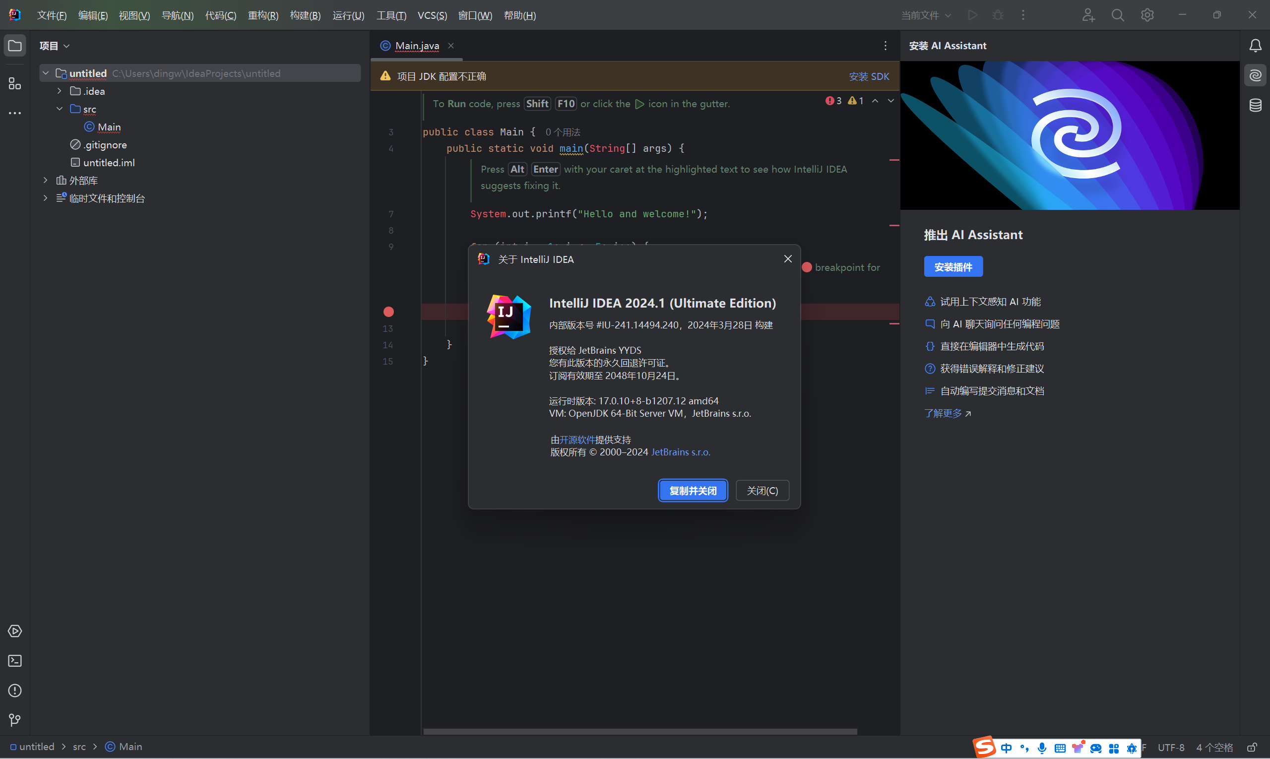Click the Notifications bell icon
This screenshot has width=1270, height=759.
point(1255,46)
